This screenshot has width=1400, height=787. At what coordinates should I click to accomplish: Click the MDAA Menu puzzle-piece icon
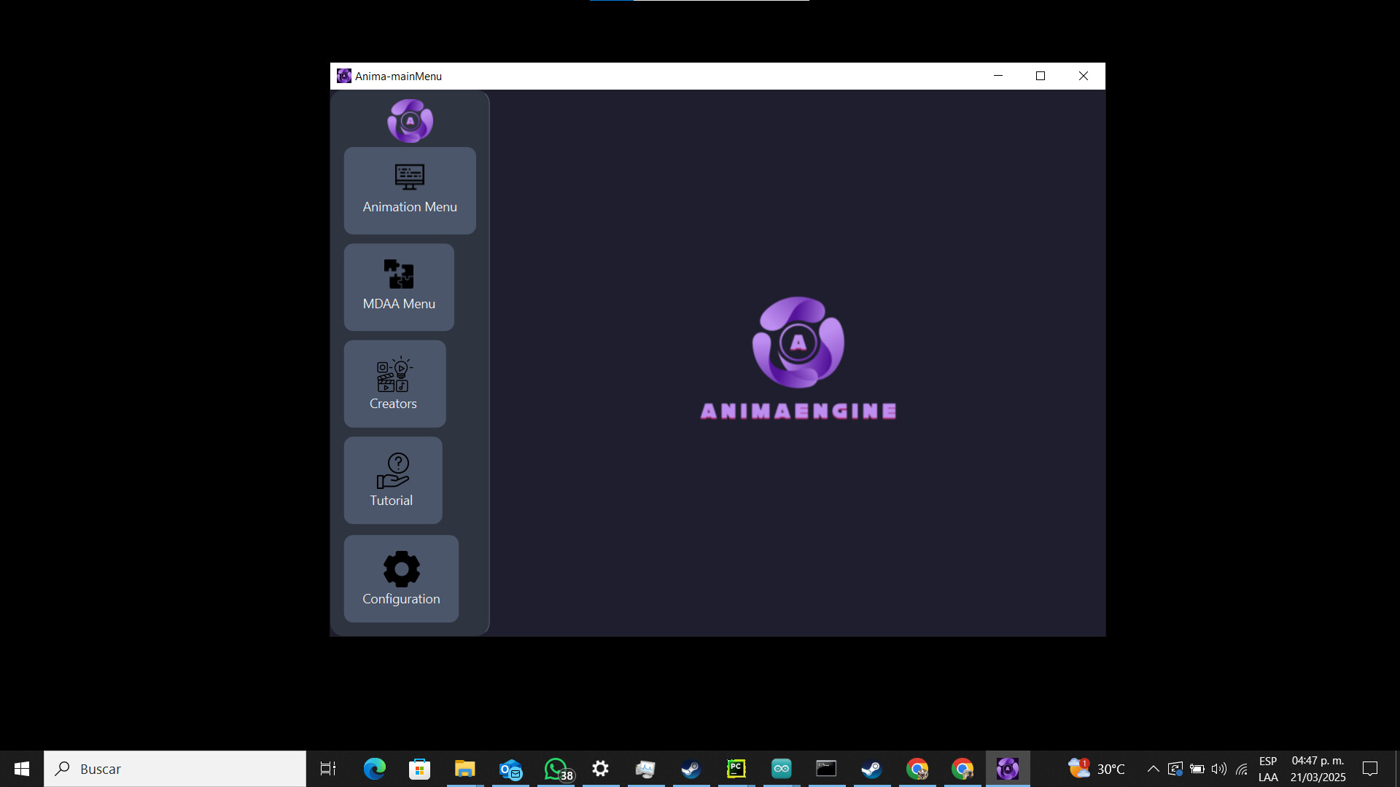pyautogui.click(x=398, y=275)
